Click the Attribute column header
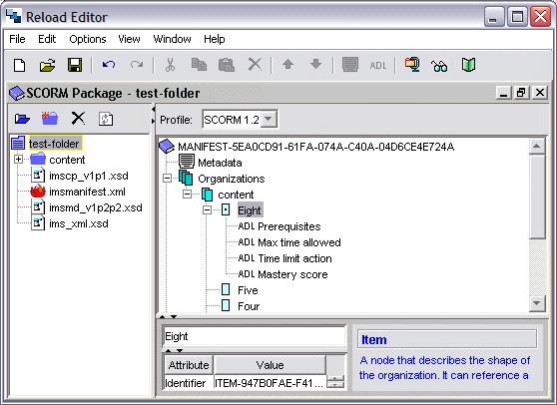Viewport: 557px width, 405px height. click(x=189, y=365)
